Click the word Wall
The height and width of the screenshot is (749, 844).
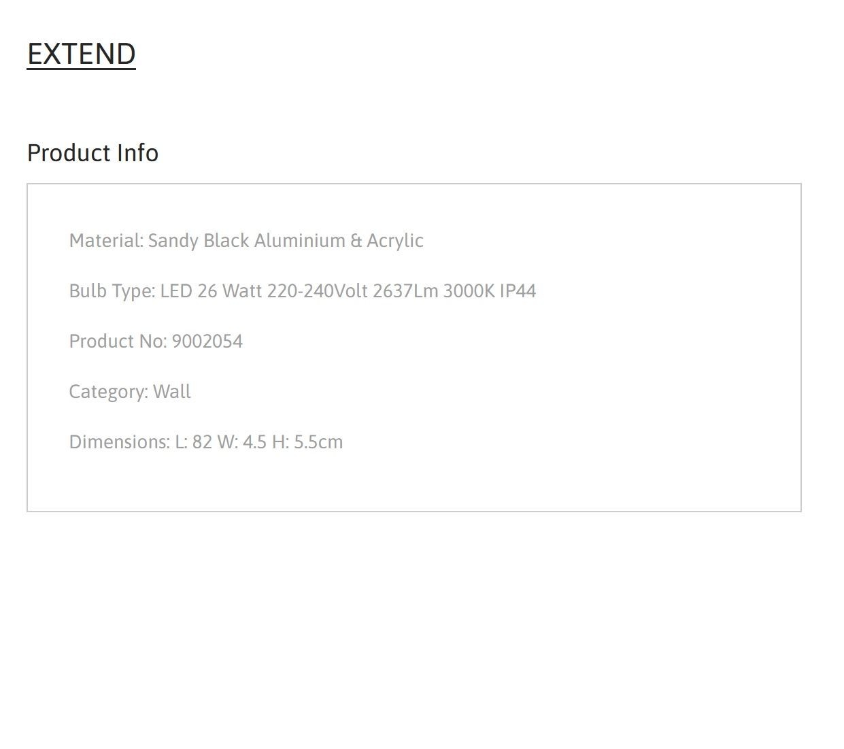[172, 392]
